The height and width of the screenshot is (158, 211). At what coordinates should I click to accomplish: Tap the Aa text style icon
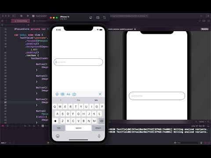68,94
